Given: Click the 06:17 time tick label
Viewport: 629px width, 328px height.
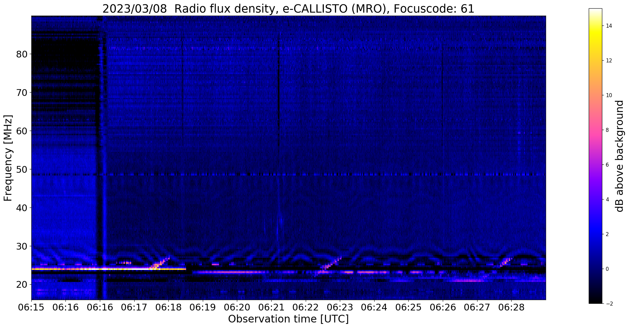Looking at the screenshot, I should (x=134, y=308).
